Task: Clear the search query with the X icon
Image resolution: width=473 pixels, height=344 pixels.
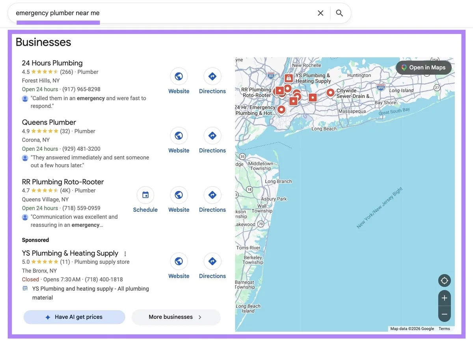Action: pyautogui.click(x=320, y=13)
